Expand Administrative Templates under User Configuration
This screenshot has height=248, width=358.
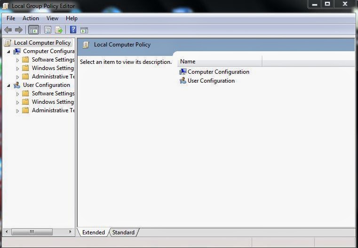[17, 111]
